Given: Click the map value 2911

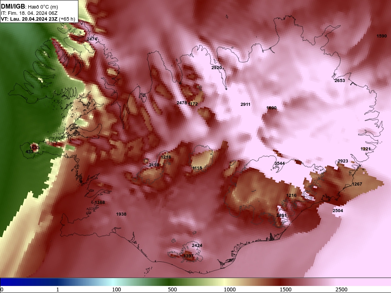Looking at the screenshot, I should coord(246,104).
